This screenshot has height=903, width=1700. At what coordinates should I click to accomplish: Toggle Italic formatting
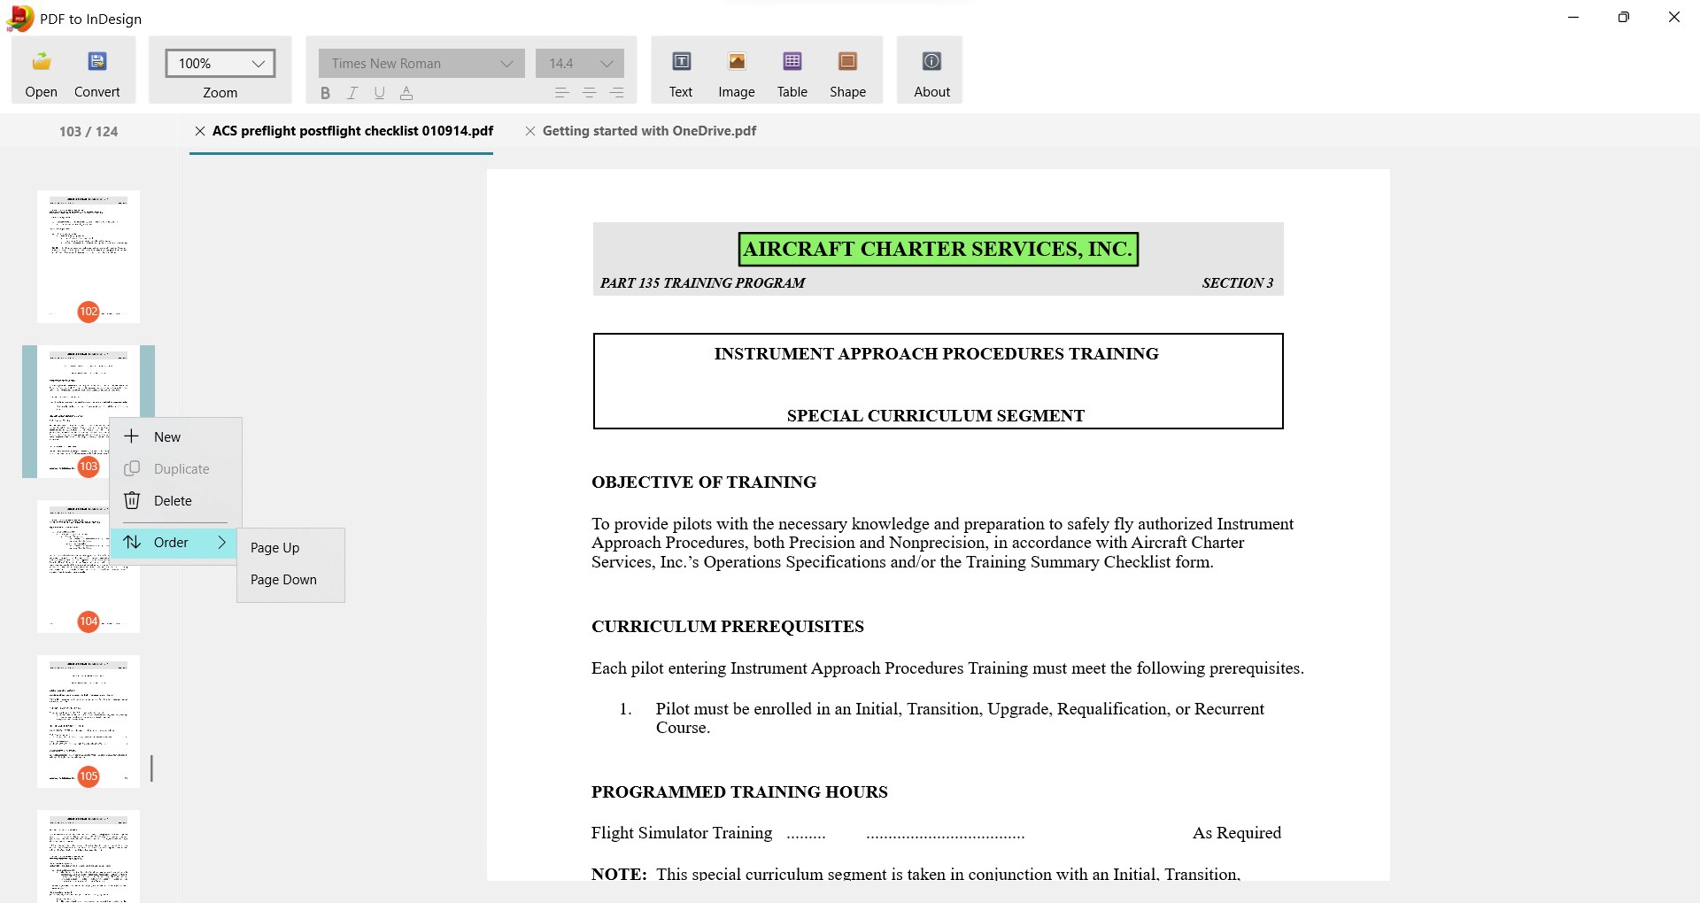352,93
